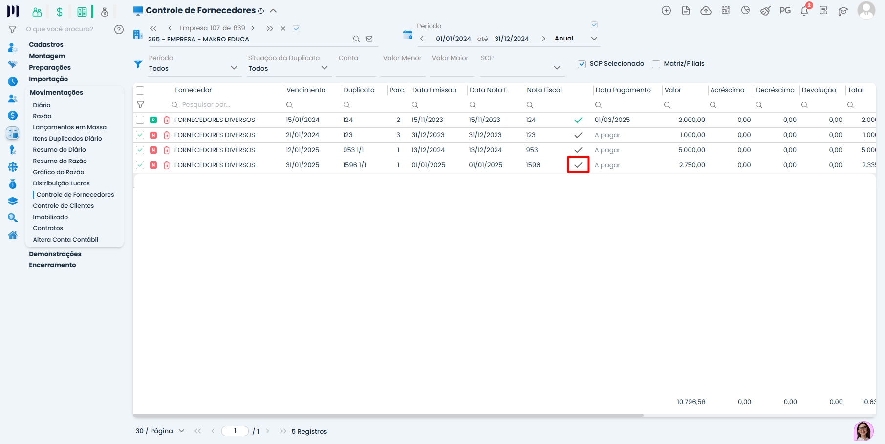Click the graduation cap icon

[x=843, y=11]
